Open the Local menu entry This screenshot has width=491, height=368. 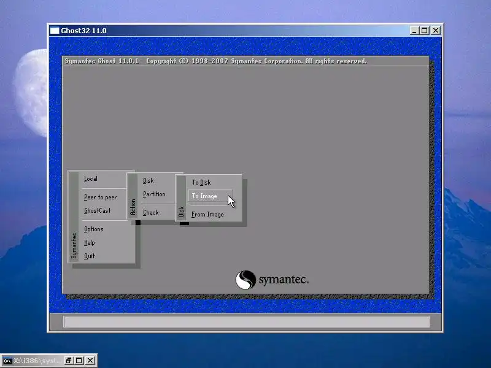[x=91, y=179]
